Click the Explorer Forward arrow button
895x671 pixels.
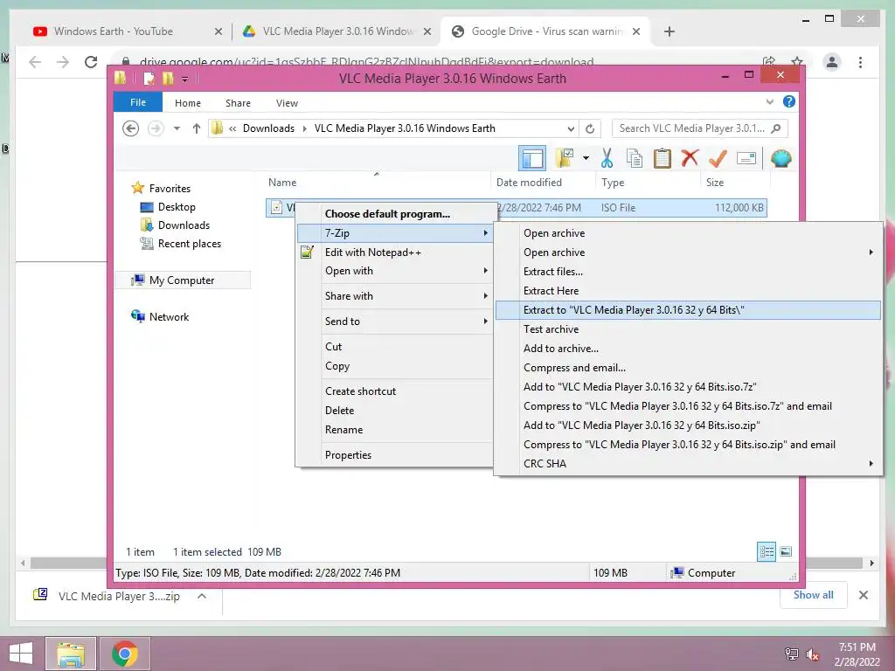(156, 128)
